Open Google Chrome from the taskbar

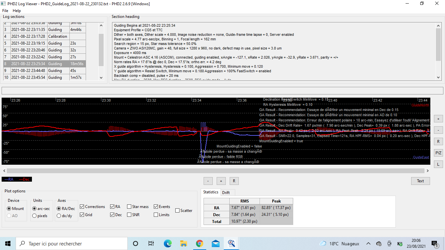[199, 243]
